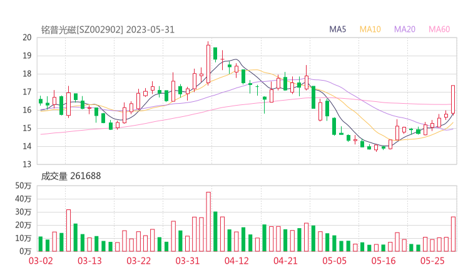Click the 05-05 date axis label

(x=335, y=261)
